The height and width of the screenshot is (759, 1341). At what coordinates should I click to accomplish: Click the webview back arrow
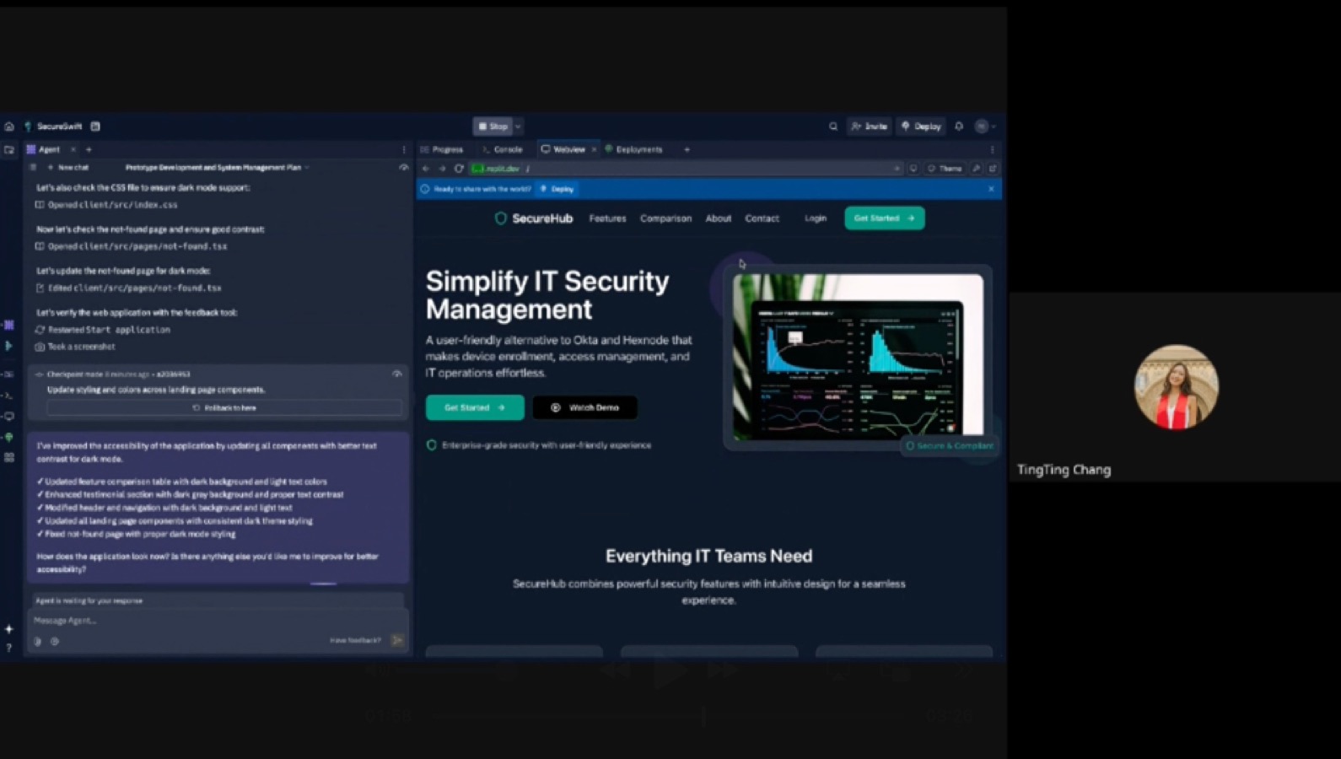pos(426,169)
